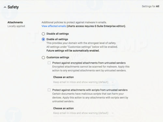Click the Locally applied status text
163x122 pixels.
pyautogui.click(x=16, y=26)
